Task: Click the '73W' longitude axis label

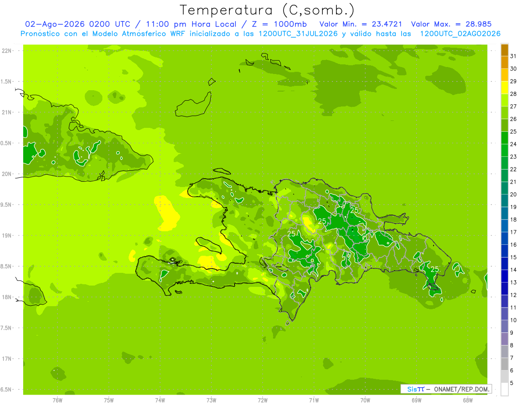Action: pyautogui.click(x=211, y=400)
